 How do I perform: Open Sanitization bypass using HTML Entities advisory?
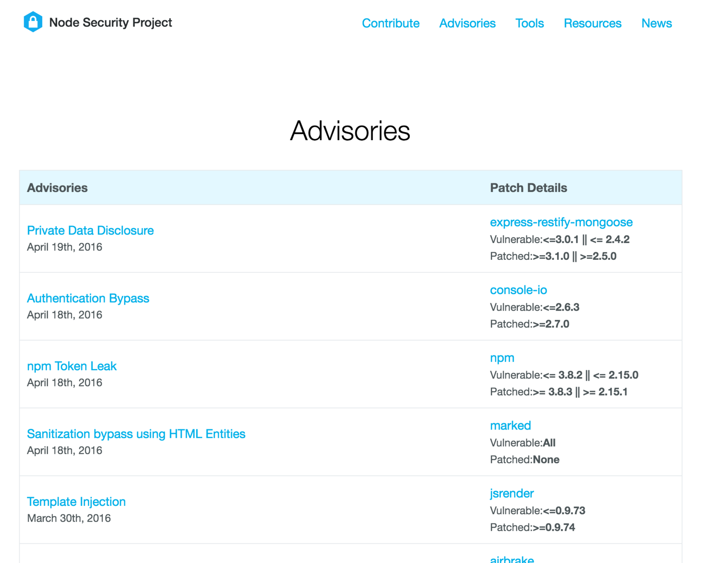(x=136, y=434)
